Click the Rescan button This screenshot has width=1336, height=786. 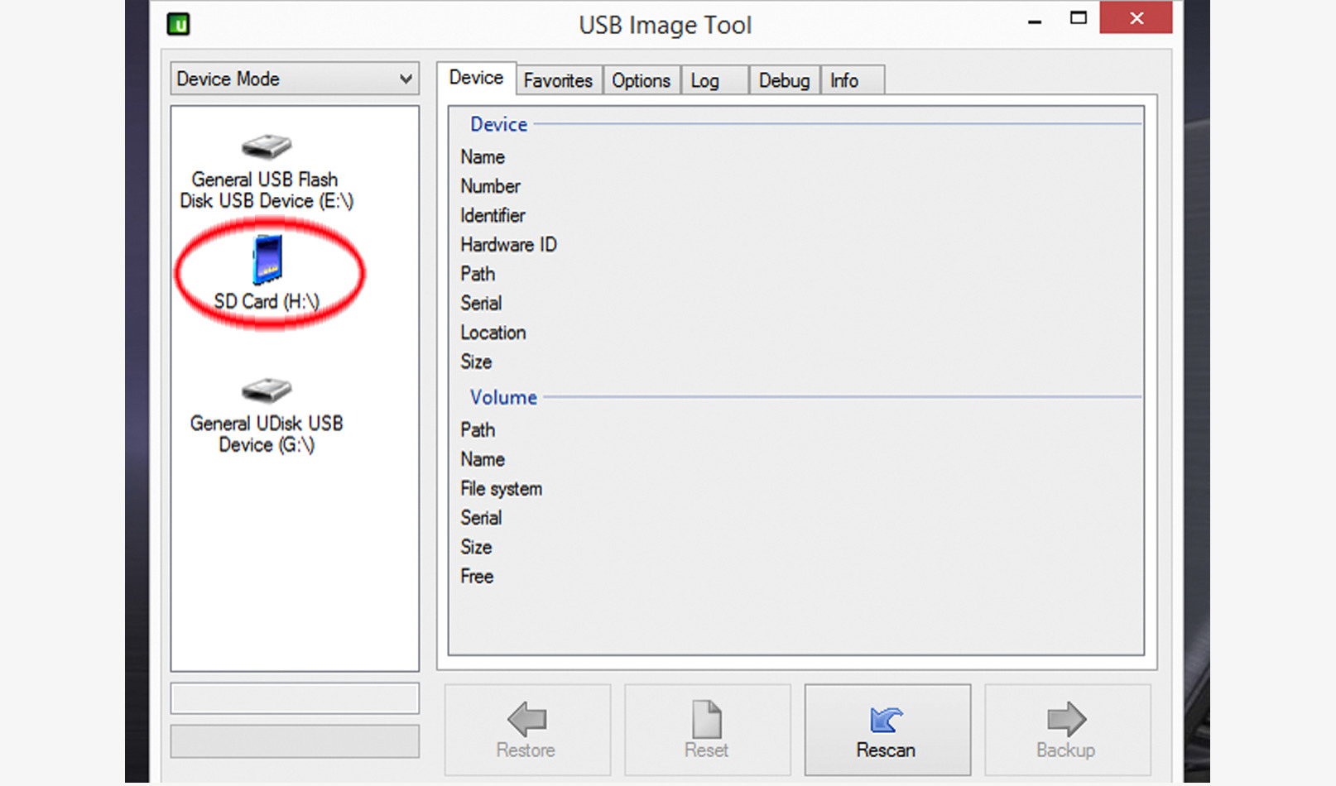click(887, 730)
